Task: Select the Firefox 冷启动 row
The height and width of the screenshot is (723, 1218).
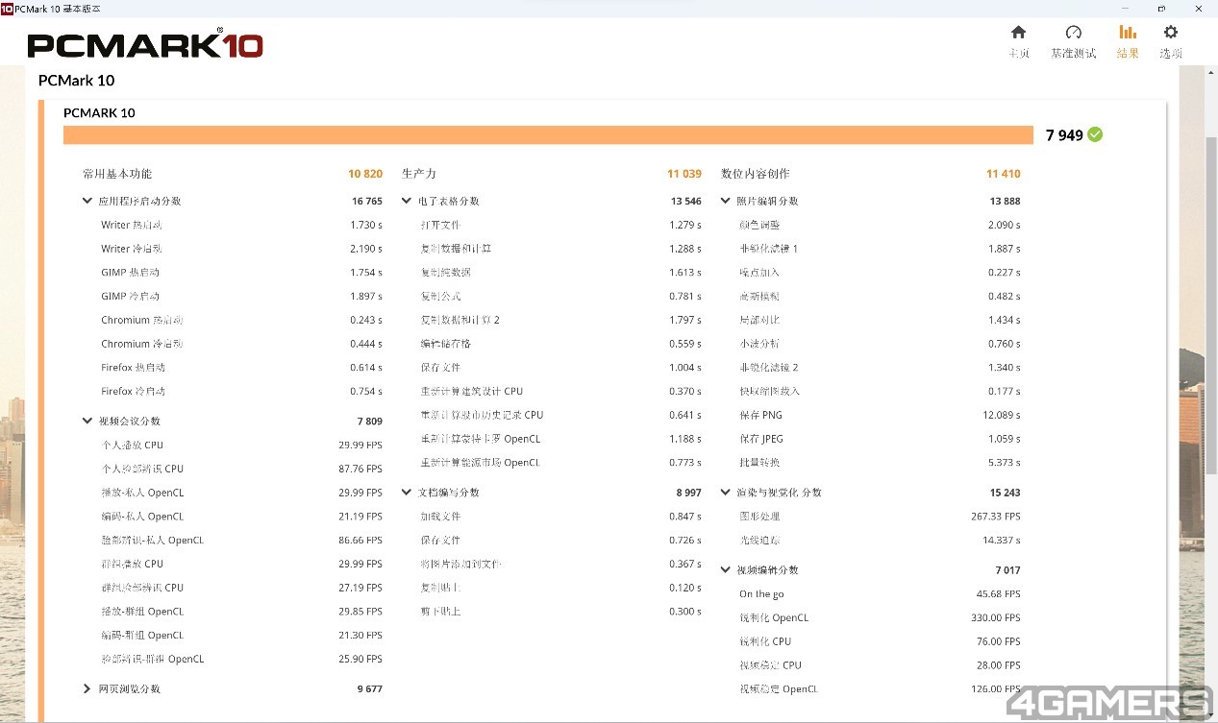Action: click(x=241, y=392)
